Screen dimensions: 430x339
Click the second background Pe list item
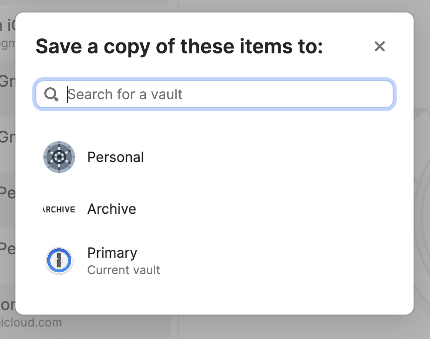(x=7, y=248)
